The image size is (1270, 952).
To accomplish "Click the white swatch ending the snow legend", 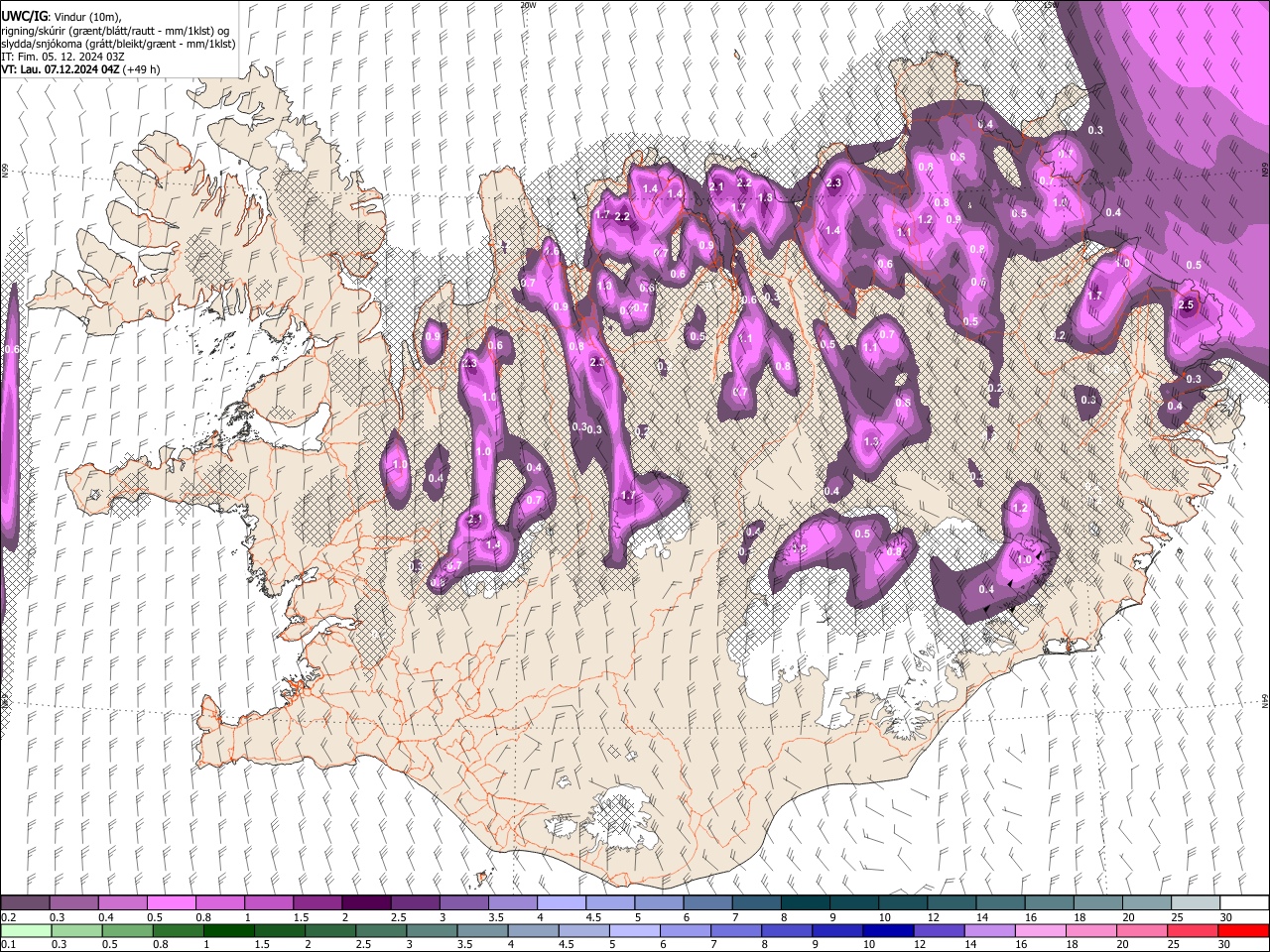I will (x=1243, y=902).
